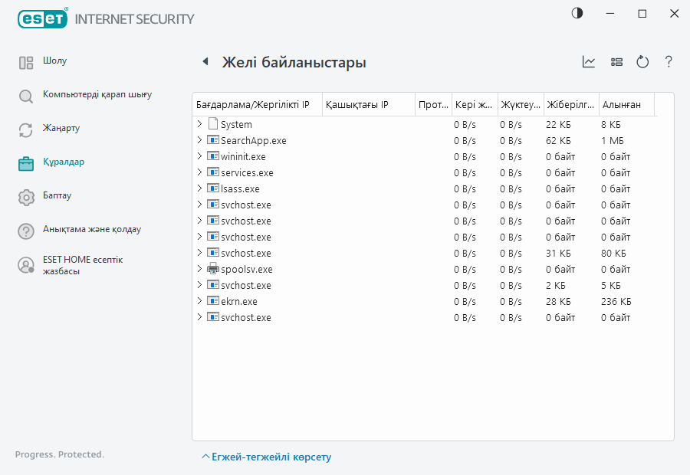Click the list view options icon

(x=616, y=62)
